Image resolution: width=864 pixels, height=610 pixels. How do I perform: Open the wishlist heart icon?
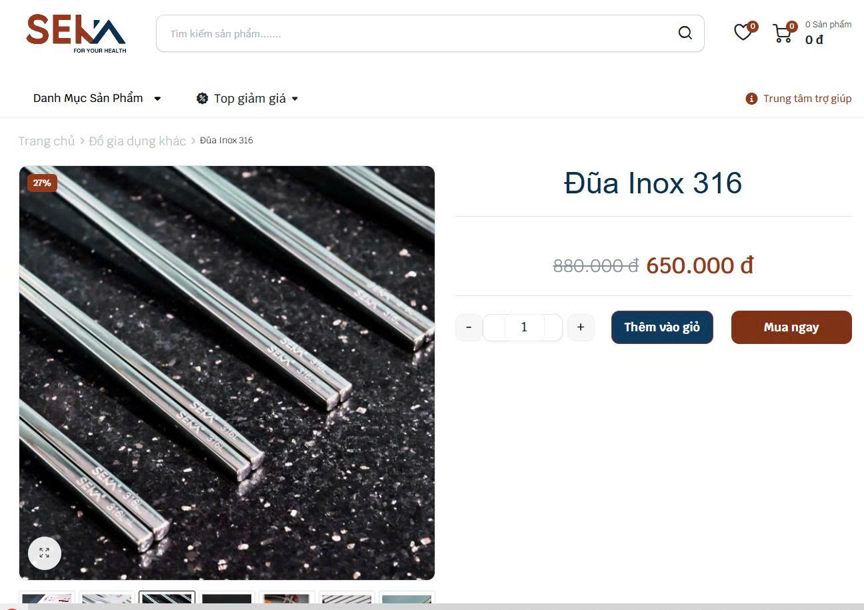pos(743,32)
